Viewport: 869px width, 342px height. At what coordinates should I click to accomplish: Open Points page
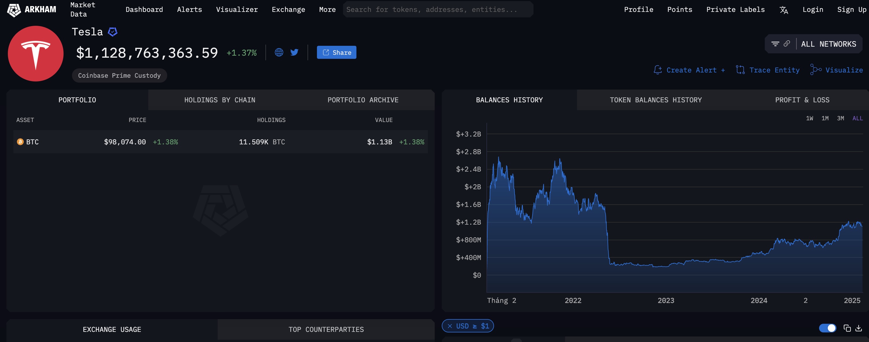point(679,10)
